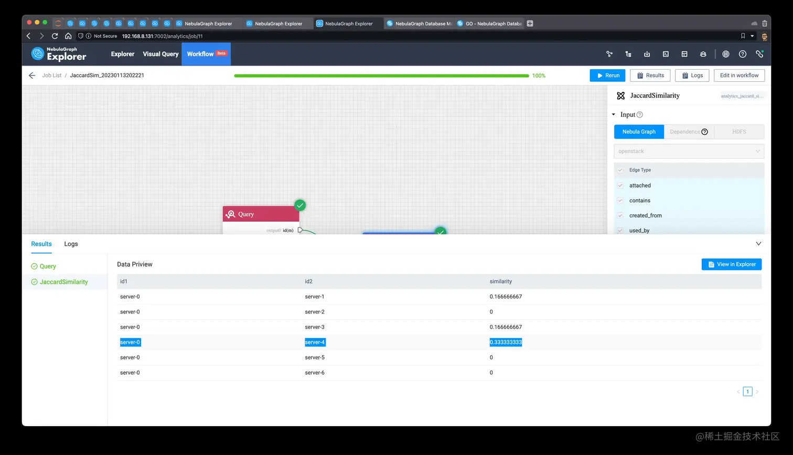Select the HDFS input source
793x455 pixels.
739,132
